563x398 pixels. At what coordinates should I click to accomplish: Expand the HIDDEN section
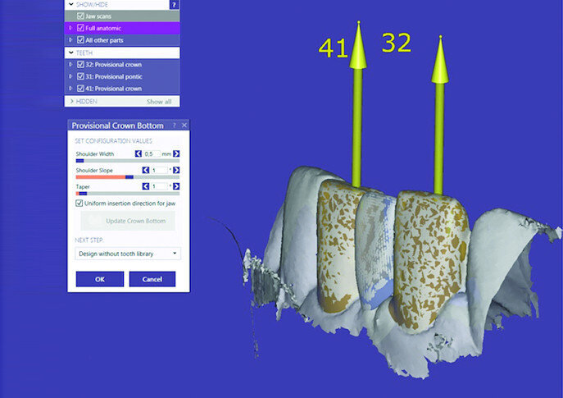[x=70, y=101]
